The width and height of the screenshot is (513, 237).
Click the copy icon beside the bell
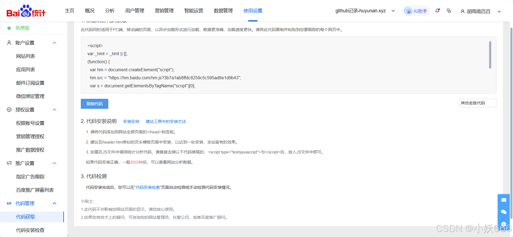[x=449, y=11]
